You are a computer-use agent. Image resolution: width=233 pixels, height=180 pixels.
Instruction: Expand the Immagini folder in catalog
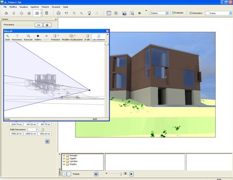[64, 155]
